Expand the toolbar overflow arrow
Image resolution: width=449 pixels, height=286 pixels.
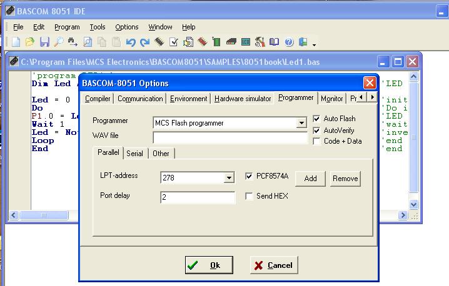click(314, 45)
